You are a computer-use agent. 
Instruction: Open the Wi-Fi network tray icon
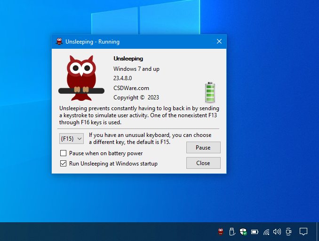tap(266, 232)
